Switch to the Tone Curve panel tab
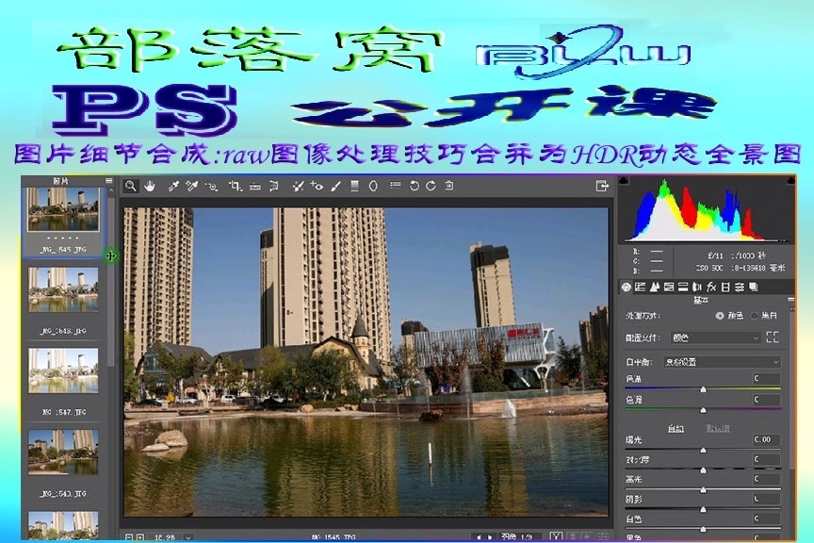The height and width of the screenshot is (543, 814). click(x=640, y=286)
